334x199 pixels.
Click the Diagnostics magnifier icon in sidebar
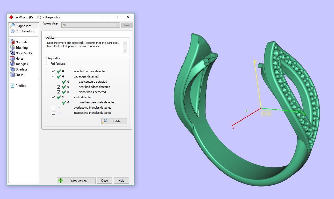pyautogui.click(x=12, y=26)
